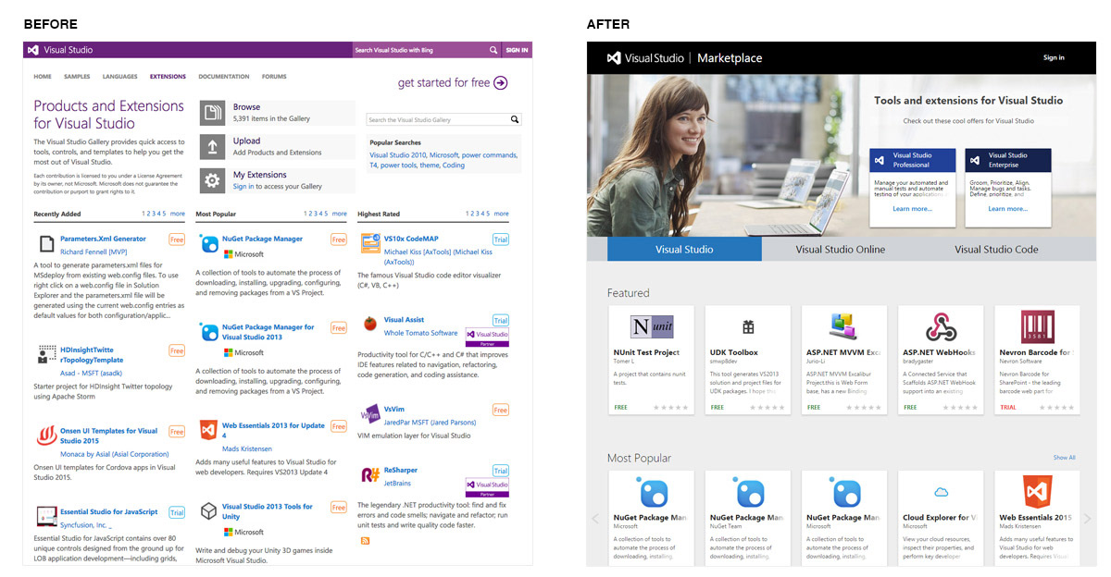Click the Essential Studio for JavaScript icon
The height and width of the screenshot is (577, 1111).
point(46,517)
